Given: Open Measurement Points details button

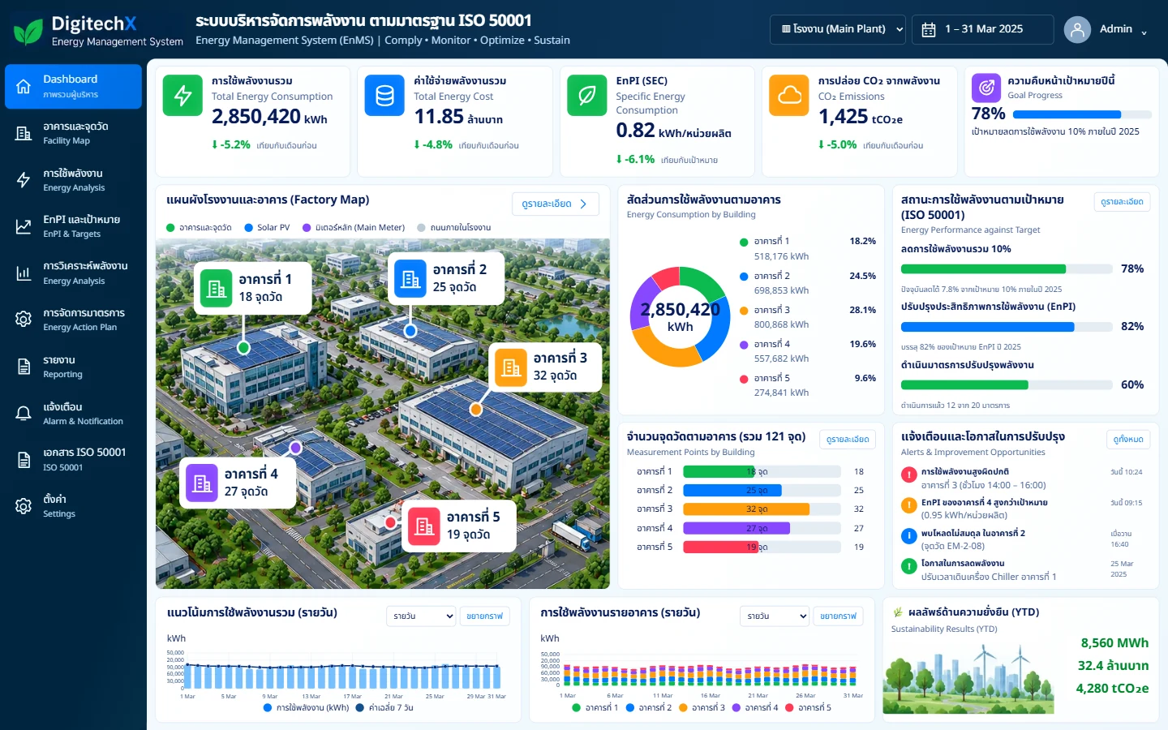Looking at the screenshot, I should (x=848, y=440).
